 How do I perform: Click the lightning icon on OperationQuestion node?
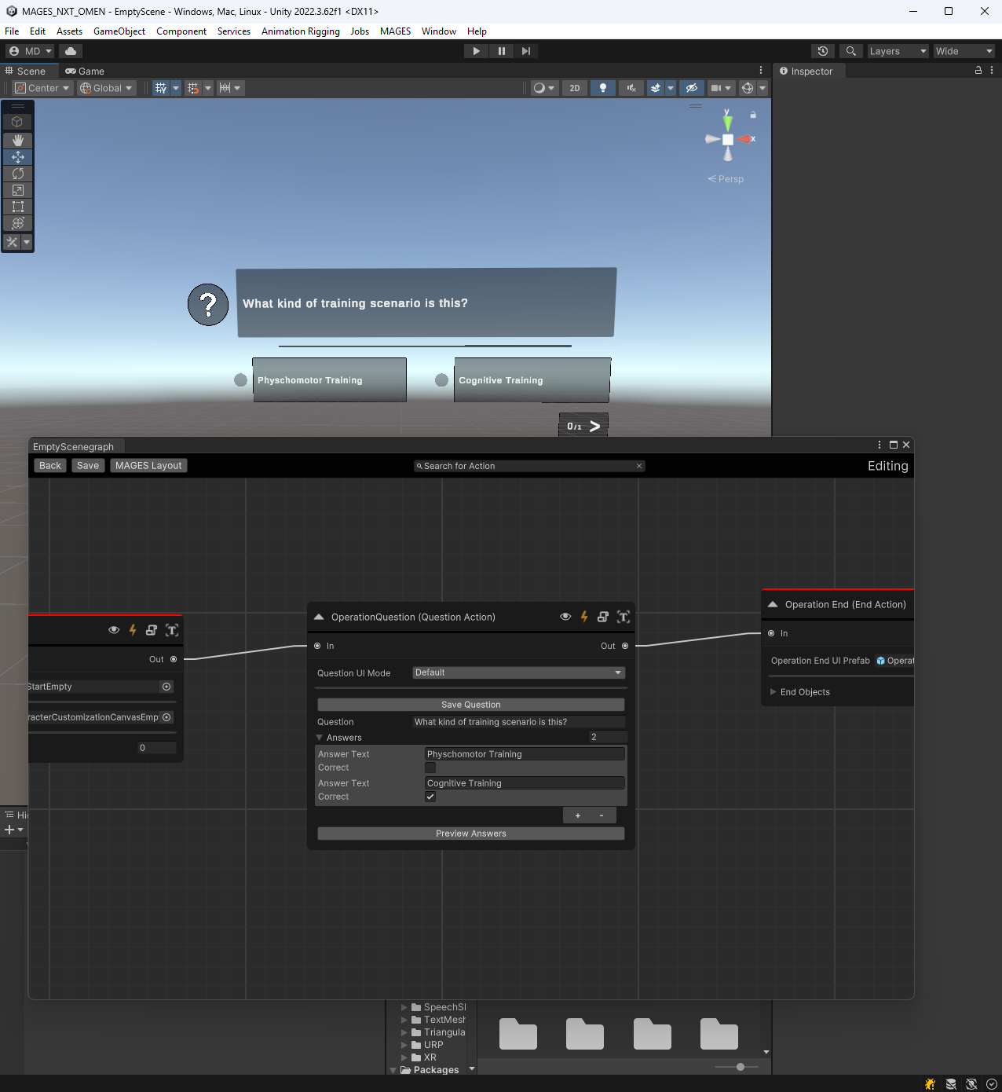[584, 617]
